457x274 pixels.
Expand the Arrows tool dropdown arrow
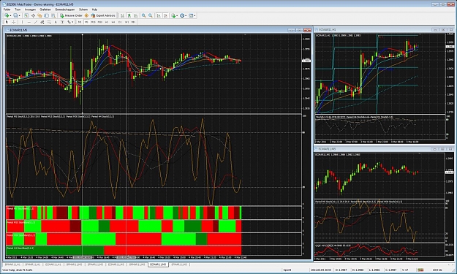pos(72,22)
